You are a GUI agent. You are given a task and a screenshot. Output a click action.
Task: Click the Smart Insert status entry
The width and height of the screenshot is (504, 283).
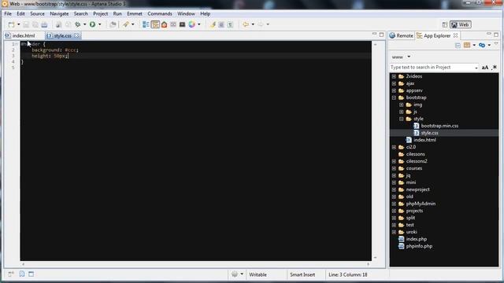pos(302,274)
